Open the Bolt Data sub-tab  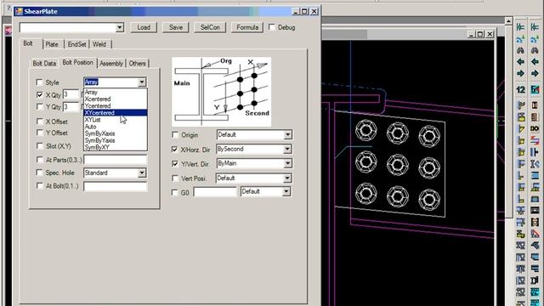pos(44,64)
